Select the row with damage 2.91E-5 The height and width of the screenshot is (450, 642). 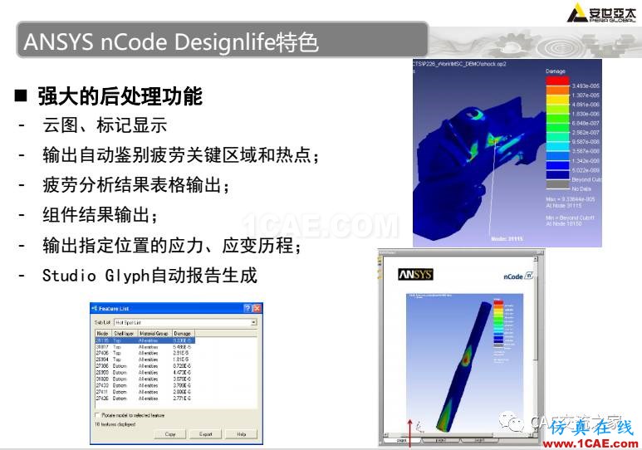coord(144,353)
